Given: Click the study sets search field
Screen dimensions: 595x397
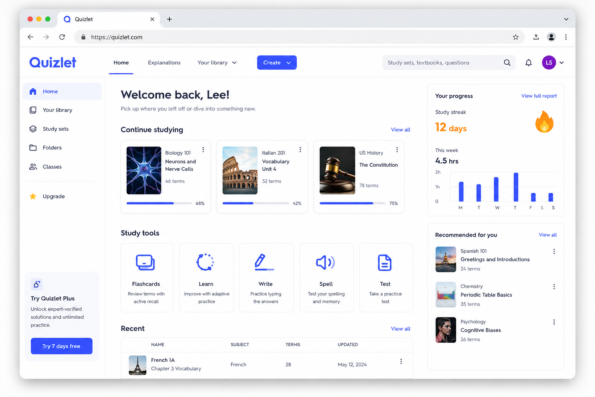Looking at the screenshot, I should pyautogui.click(x=449, y=63).
